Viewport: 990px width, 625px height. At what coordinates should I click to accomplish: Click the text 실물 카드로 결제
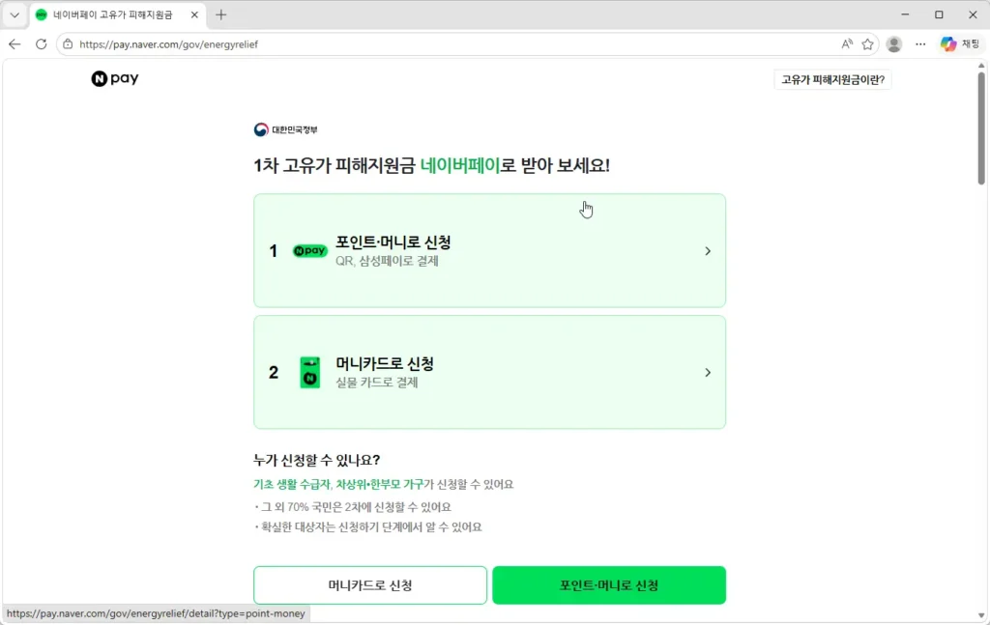click(x=377, y=383)
